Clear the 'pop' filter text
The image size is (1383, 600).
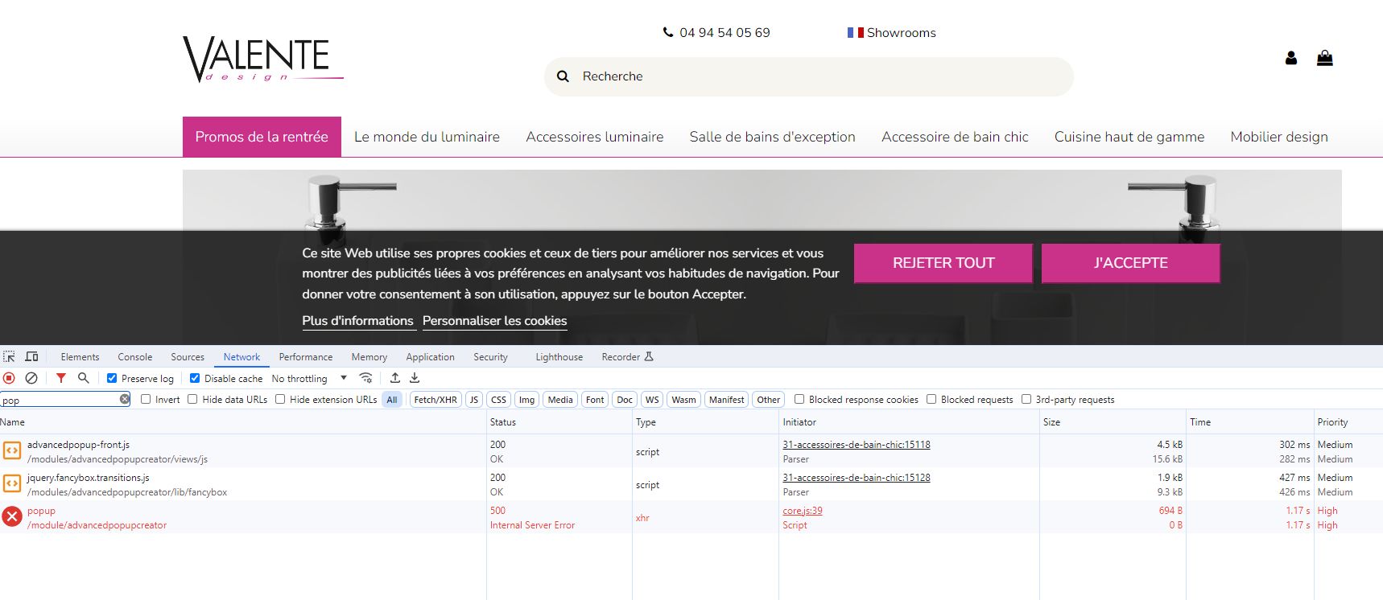coord(125,399)
